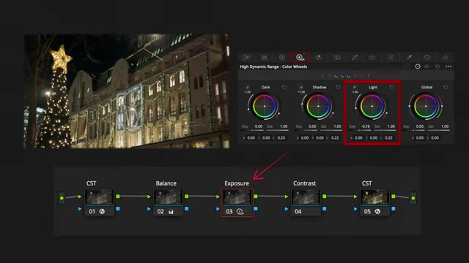Screen dimensions: 469x263
Task: Go to next wheel bank arrow
Action: tap(369, 76)
